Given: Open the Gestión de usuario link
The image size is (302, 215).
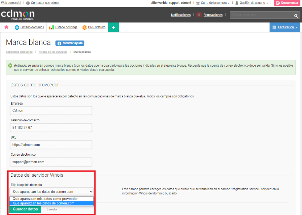Looking at the screenshot, I should pos(252,3).
